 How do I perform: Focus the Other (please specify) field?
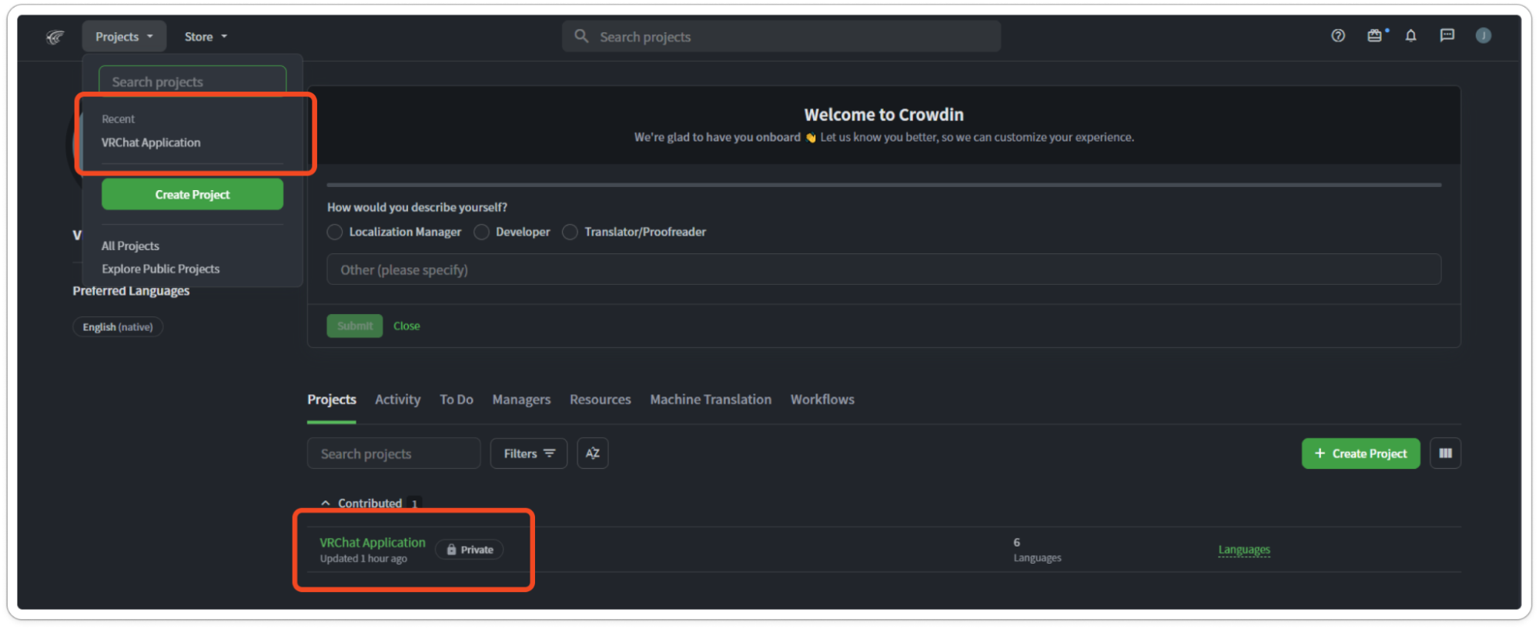pyautogui.click(x=884, y=269)
